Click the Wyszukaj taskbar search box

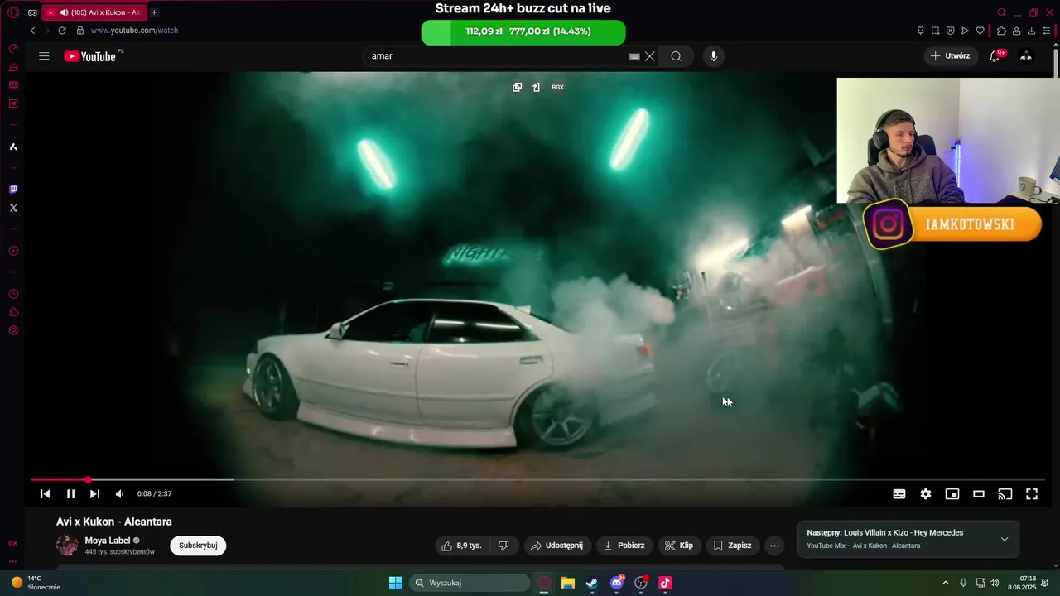click(470, 583)
